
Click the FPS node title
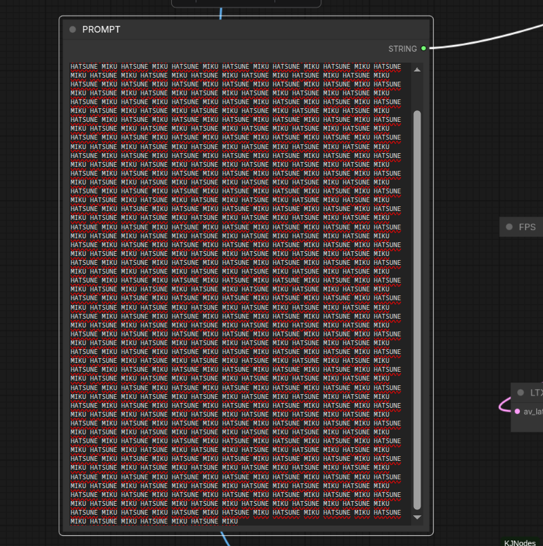click(527, 227)
